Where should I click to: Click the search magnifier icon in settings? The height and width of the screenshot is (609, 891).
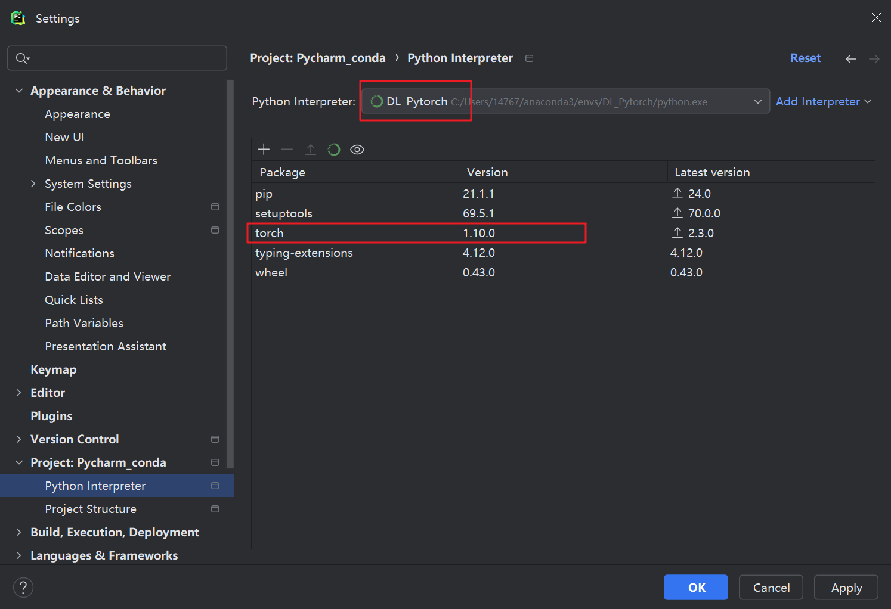[x=22, y=58]
